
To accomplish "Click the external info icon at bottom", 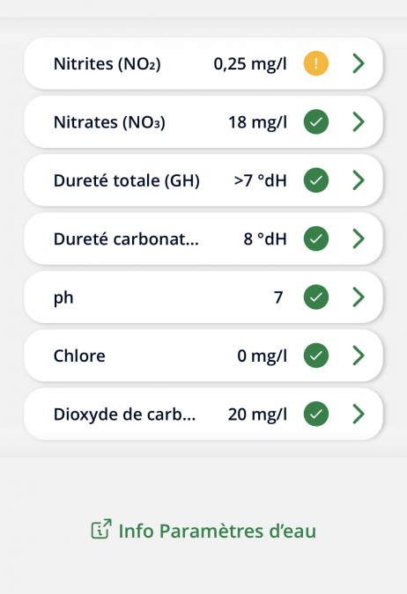I will (101, 529).
